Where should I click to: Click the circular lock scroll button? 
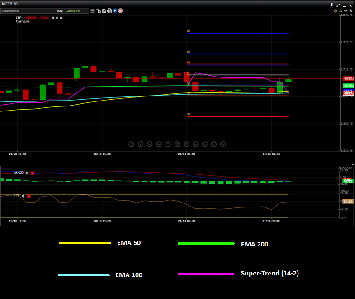(186, 144)
